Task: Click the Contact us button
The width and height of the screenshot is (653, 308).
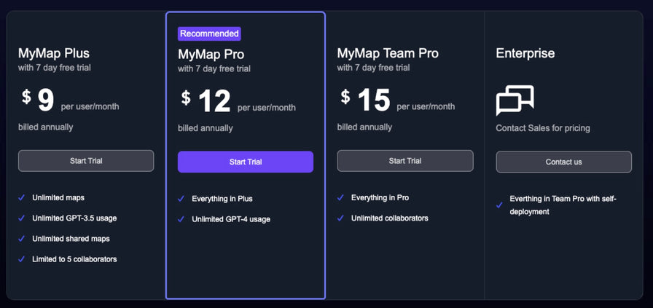Action: tap(564, 162)
